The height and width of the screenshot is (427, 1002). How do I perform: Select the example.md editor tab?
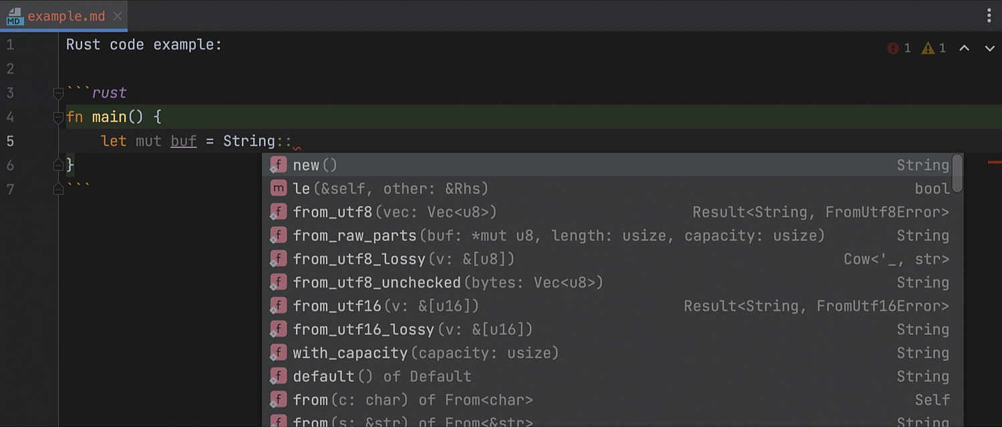tap(63, 16)
